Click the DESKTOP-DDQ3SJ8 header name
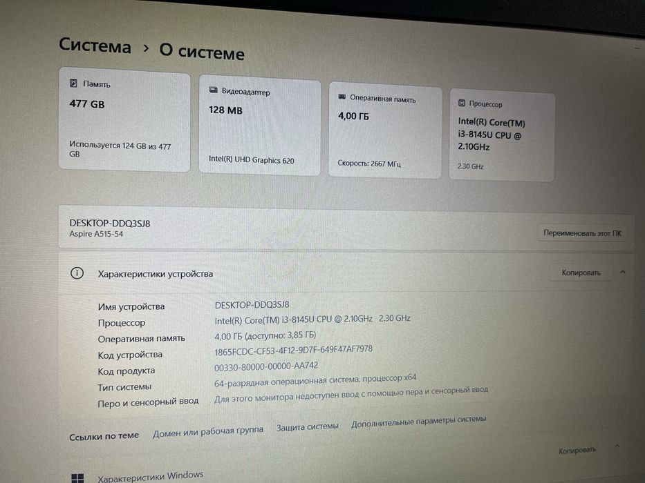Viewport: 645px width, 483px height. (110, 223)
